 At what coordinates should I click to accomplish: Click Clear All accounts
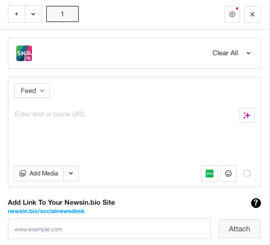coord(225,53)
